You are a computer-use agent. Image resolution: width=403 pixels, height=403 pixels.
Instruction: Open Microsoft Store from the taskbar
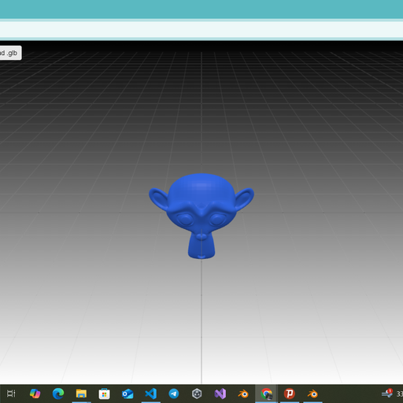(104, 394)
